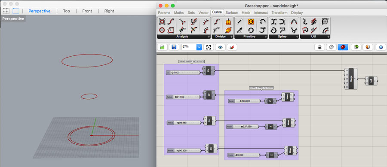This screenshot has width=387, height=167.
Task: Click the red sketch brush icon
Action: [232, 47]
